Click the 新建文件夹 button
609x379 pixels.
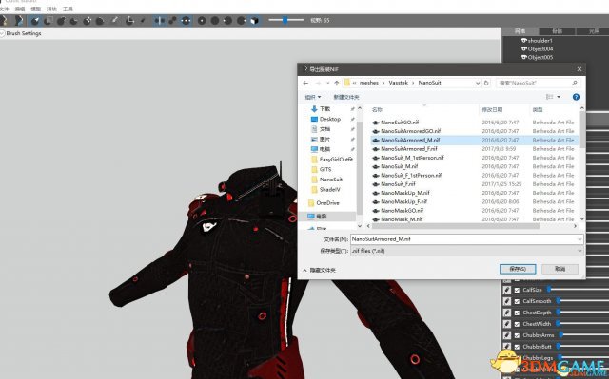pos(346,97)
